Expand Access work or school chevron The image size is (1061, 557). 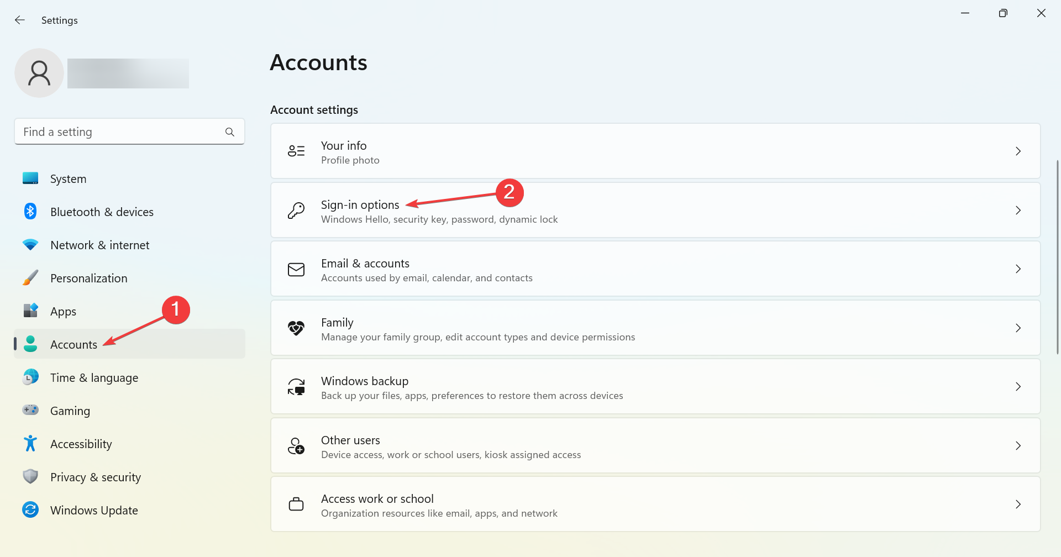pyautogui.click(x=1018, y=504)
